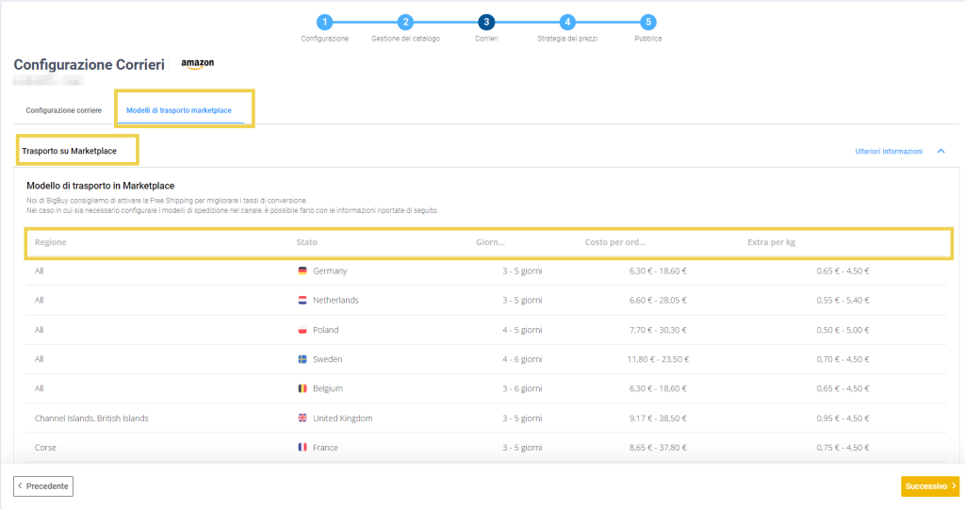Go to step 2 Gestione del catalogo
This screenshot has width=965, height=509.
[x=405, y=22]
